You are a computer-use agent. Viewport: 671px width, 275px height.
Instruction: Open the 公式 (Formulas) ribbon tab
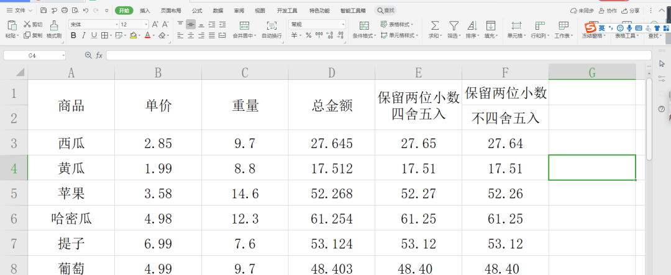point(197,11)
